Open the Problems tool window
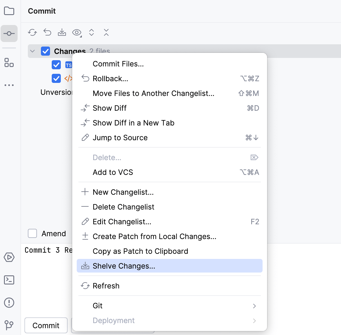This screenshot has height=335, width=341. click(x=9, y=303)
